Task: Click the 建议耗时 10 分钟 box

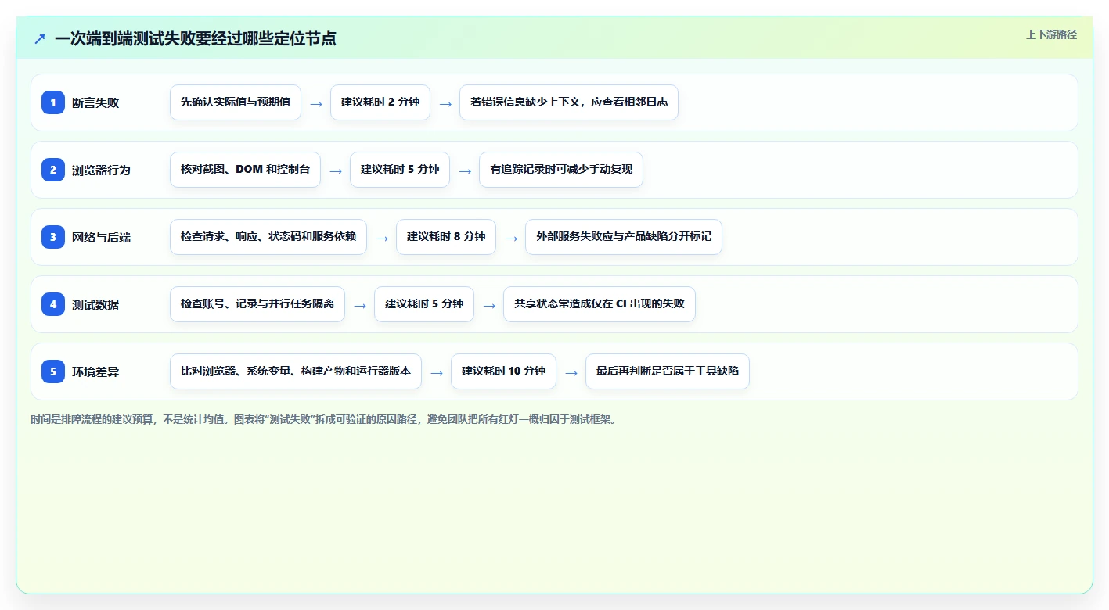Action: [x=503, y=371]
